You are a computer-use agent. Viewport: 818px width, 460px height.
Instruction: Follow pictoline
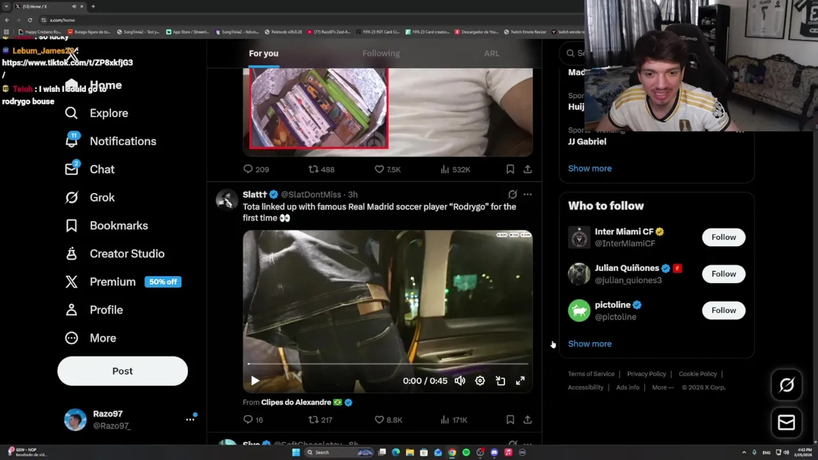(x=723, y=310)
